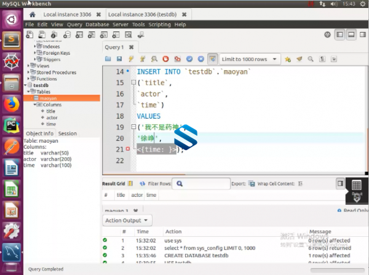This screenshot has width=369, height=275.
Task: Open PyCharm from the Ubuntu dock
Action: point(11,125)
